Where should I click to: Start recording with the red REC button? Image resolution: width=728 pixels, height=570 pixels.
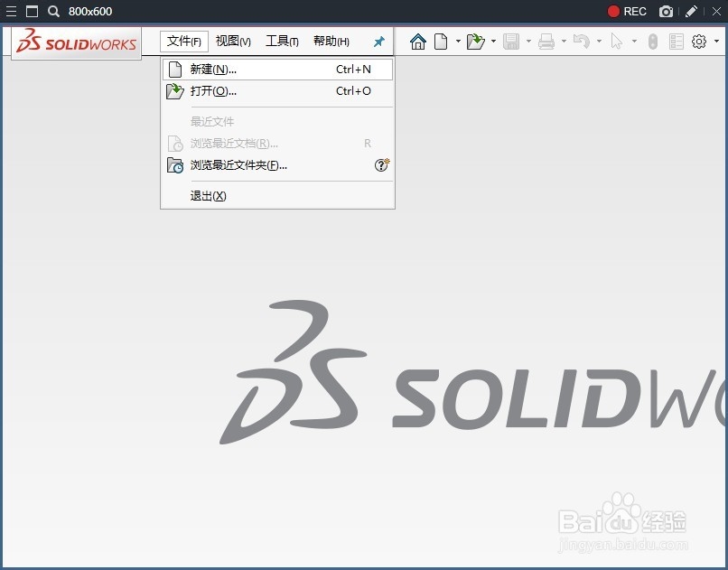pos(627,11)
